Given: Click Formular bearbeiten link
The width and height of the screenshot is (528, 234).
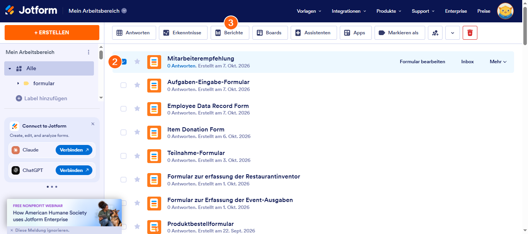Looking at the screenshot, I should [x=422, y=62].
